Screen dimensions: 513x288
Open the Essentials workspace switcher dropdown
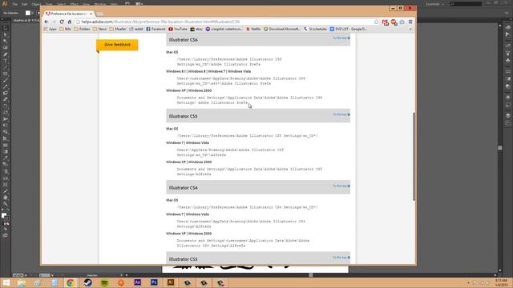point(435,4)
